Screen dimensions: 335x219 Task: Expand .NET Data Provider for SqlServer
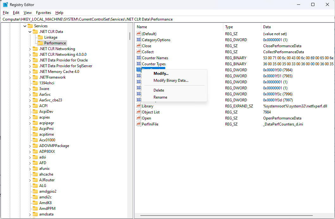pyautogui.click(x=30, y=66)
